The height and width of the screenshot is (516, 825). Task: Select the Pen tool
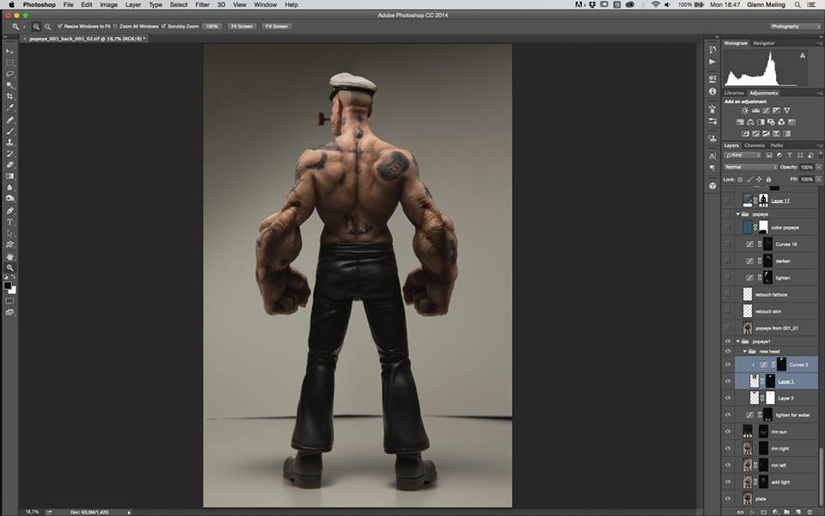click(x=10, y=210)
